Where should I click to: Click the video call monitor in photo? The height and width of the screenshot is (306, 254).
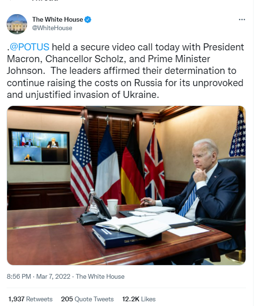click(x=39, y=147)
